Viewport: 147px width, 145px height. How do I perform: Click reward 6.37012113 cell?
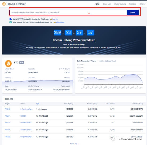93,116
